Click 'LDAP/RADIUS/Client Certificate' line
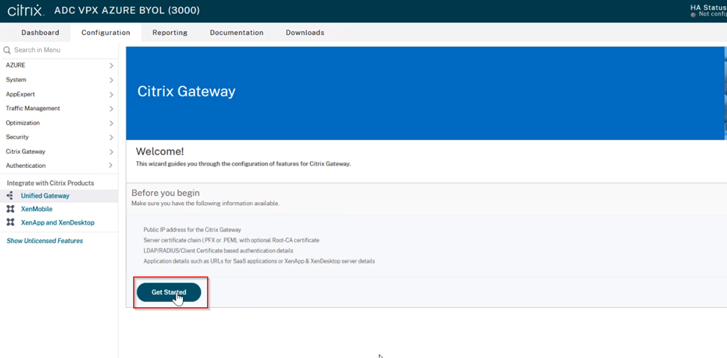This screenshot has width=727, height=358. pyautogui.click(x=218, y=251)
